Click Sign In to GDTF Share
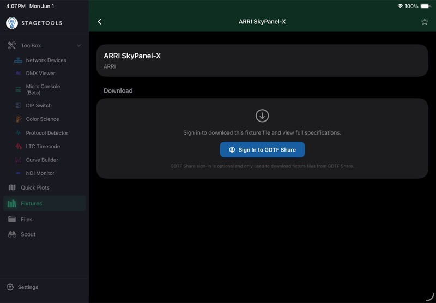This screenshot has width=436, height=303. coord(262,149)
